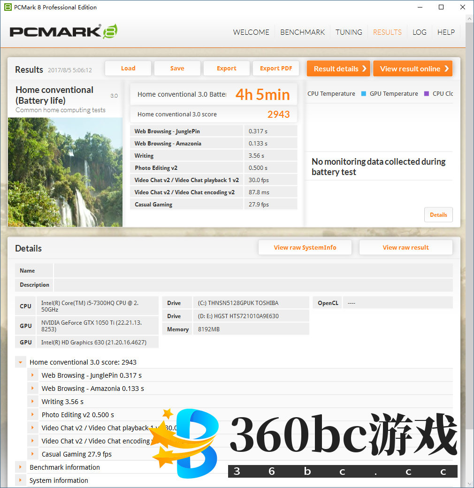Viewport: 474px width, 488px height.
Task: Expand Photo Editing v2 result row
Action: point(33,415)
